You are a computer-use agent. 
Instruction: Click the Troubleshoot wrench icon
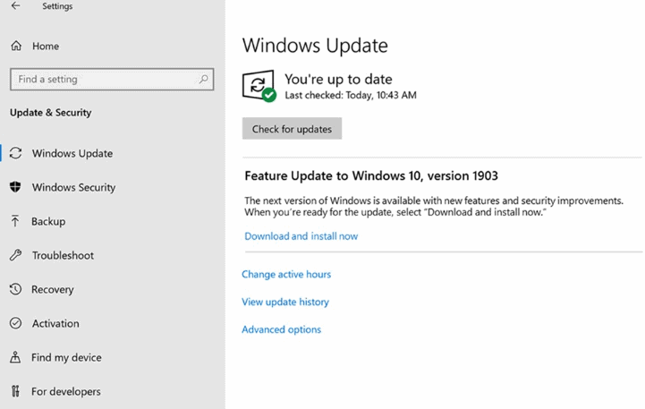15,255
